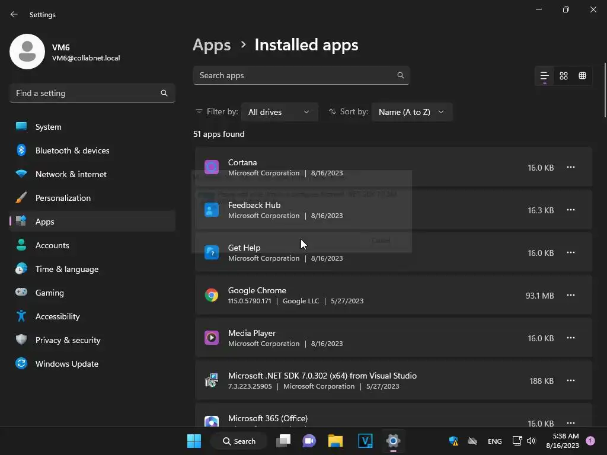Open more options for Microsoft .NET SDK
607x455 pixels.
[571, 380]
